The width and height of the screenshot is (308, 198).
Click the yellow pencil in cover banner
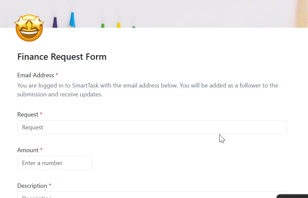coord(118,25)
